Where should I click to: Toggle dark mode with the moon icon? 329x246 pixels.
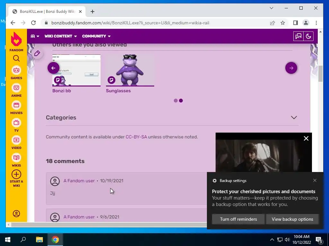(x=308, y=36)
